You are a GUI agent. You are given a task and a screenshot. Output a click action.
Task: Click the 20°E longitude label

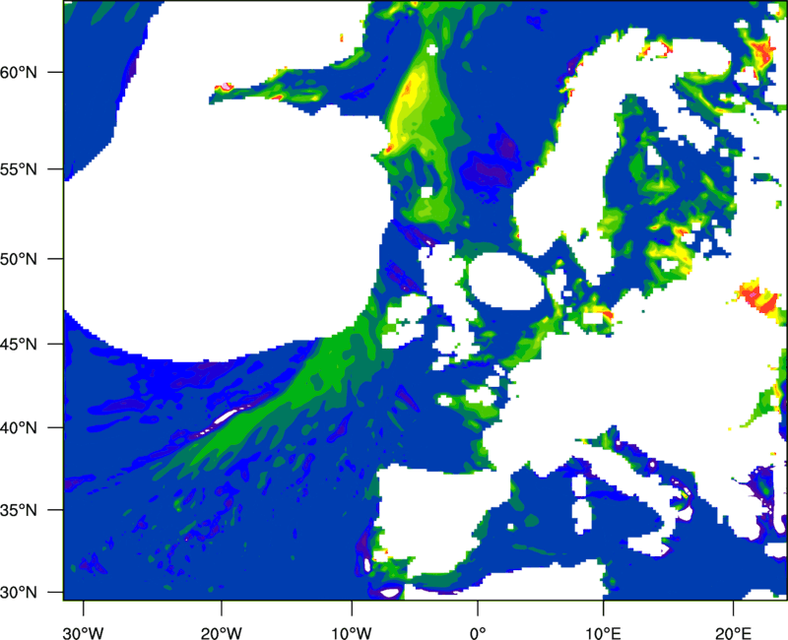click(733, 633)
